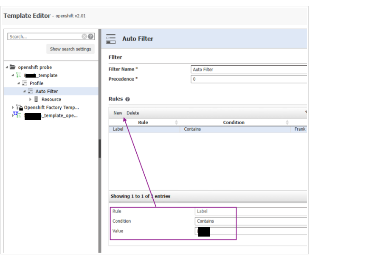Collapse the Profile tree node

coord(19,84)
